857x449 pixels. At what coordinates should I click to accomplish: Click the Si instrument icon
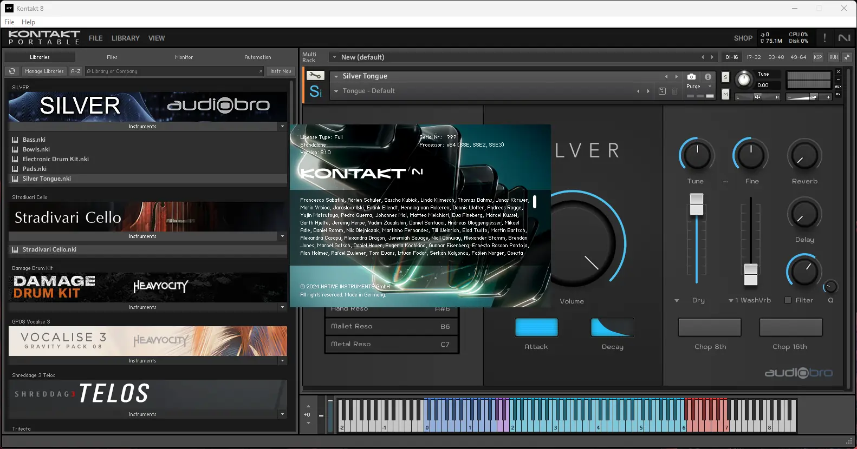[315, 91]
